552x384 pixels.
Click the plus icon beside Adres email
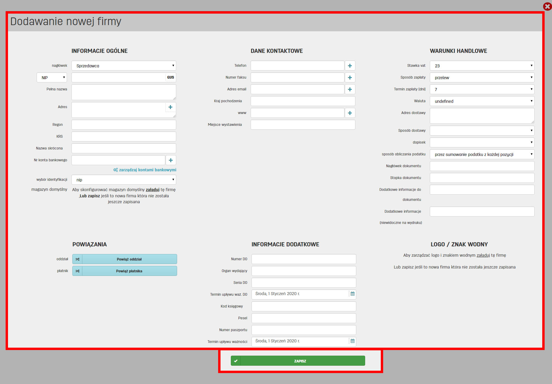(x=350, y=89)
